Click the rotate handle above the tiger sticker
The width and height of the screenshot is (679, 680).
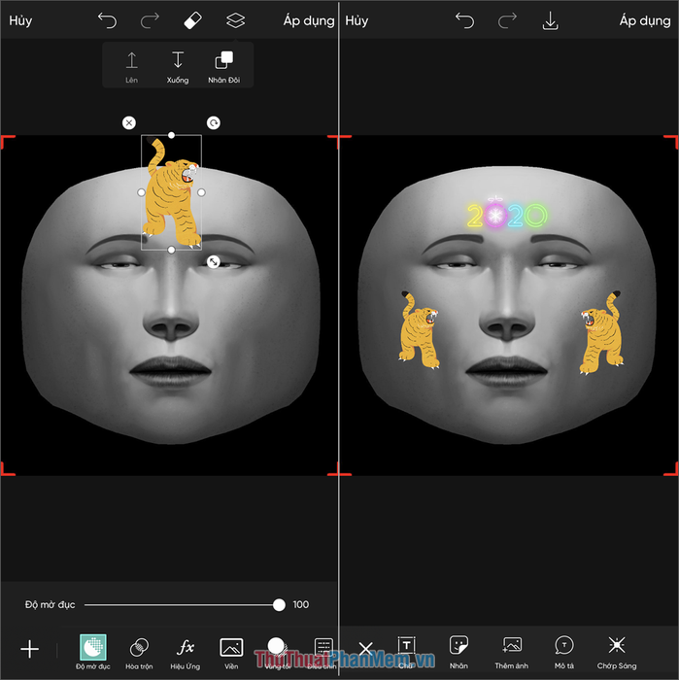(x=214, y=123)
